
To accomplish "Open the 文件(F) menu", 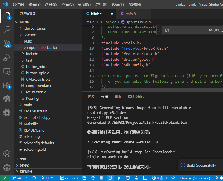I will (18, 5).
